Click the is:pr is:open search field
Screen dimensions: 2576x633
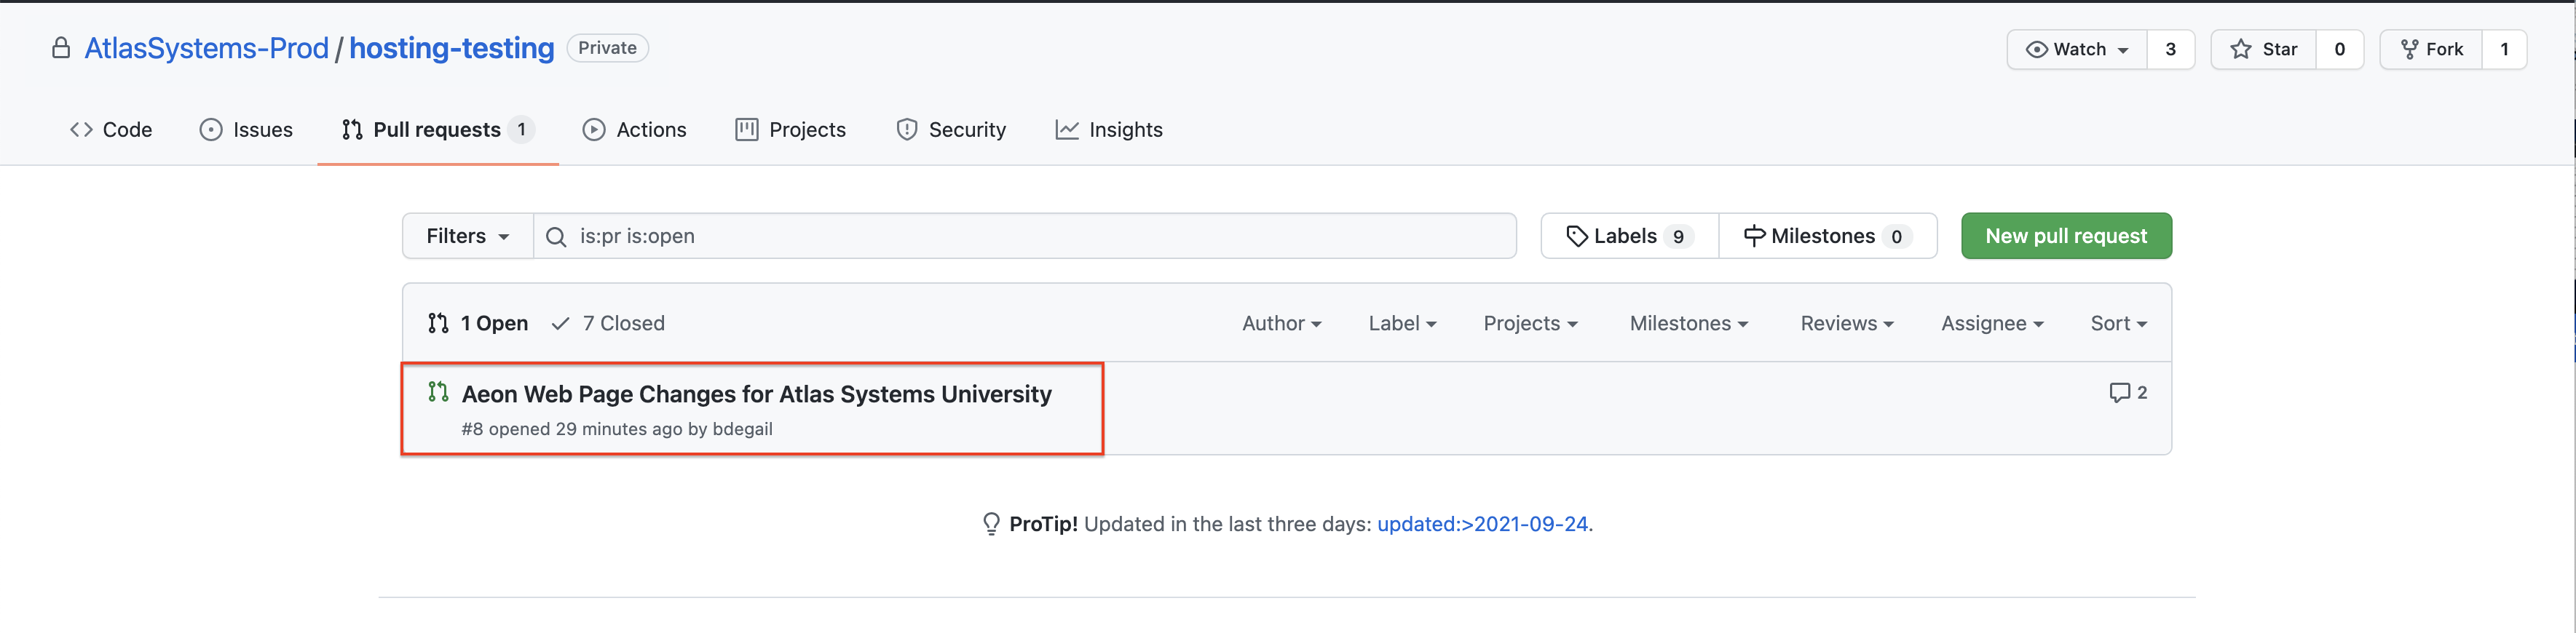pos(1030,236)
